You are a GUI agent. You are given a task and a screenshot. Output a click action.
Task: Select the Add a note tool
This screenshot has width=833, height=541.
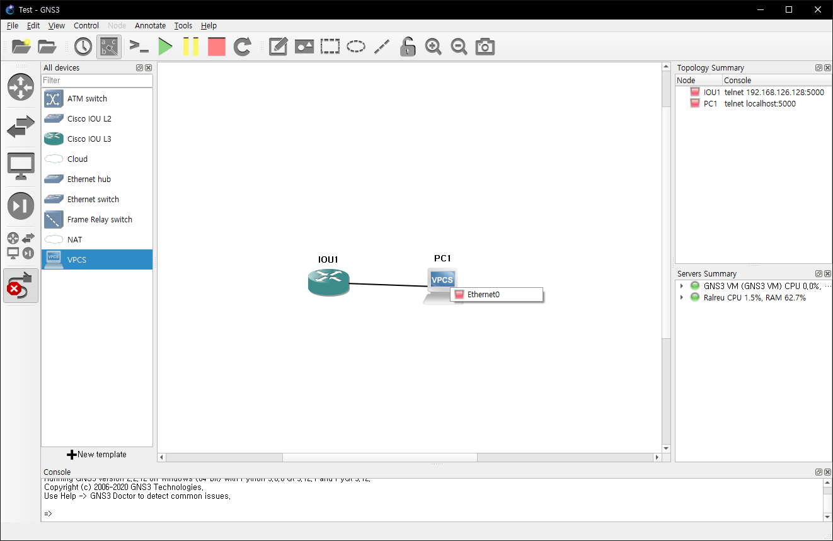[279, 47]
